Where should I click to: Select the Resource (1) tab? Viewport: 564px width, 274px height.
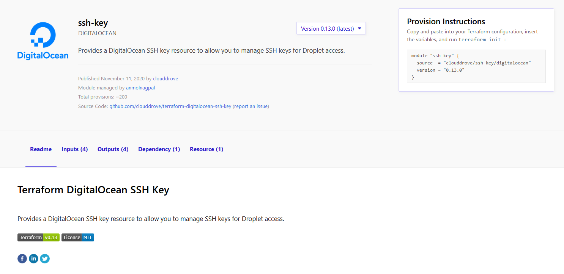tap(206, 149)
